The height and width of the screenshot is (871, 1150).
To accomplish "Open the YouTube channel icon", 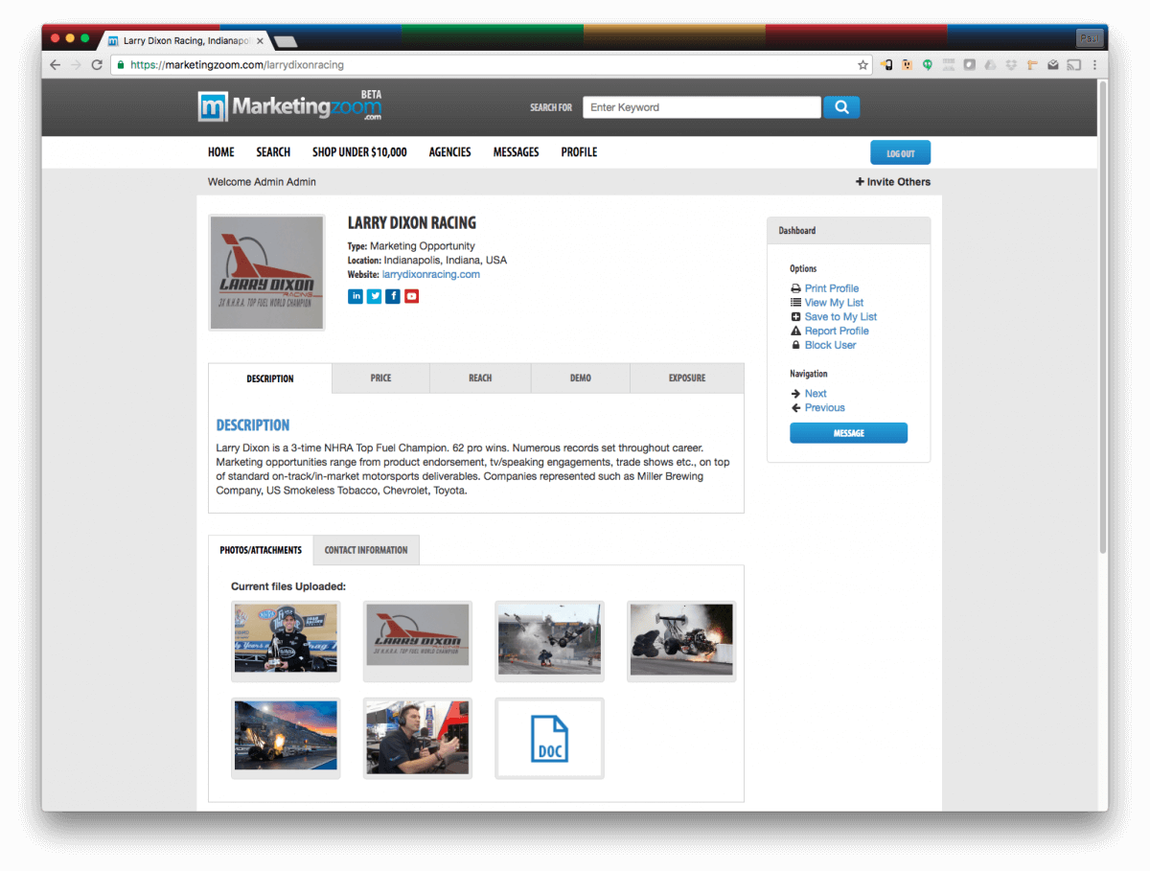I will (x=411, y=296).
